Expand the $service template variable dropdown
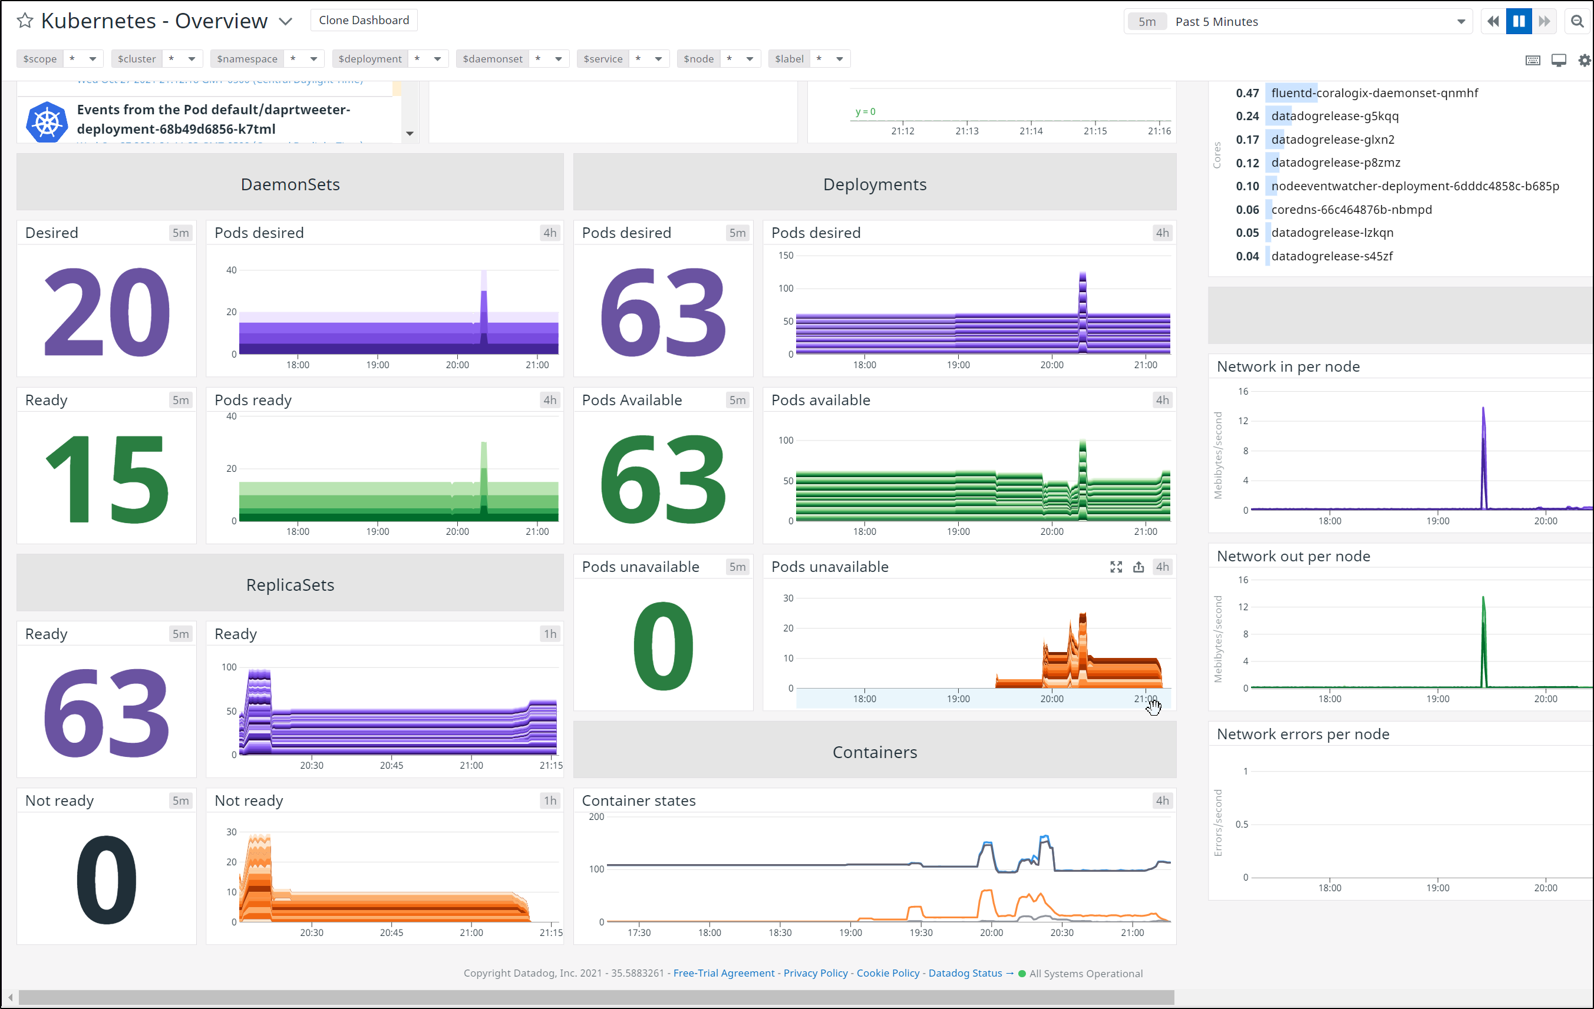The height and width of the screenshot is (1009, 1594). pyautogui.click(x=658, y=59)
